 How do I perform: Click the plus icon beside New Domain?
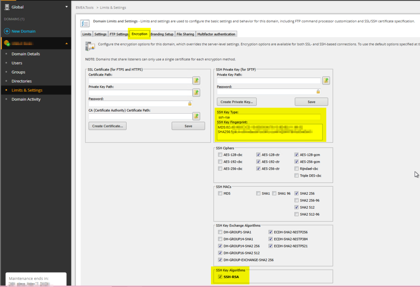pos(7,31)
